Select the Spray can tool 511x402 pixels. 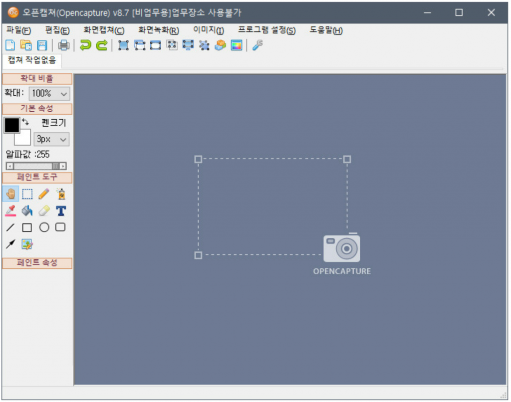(61, 194)
